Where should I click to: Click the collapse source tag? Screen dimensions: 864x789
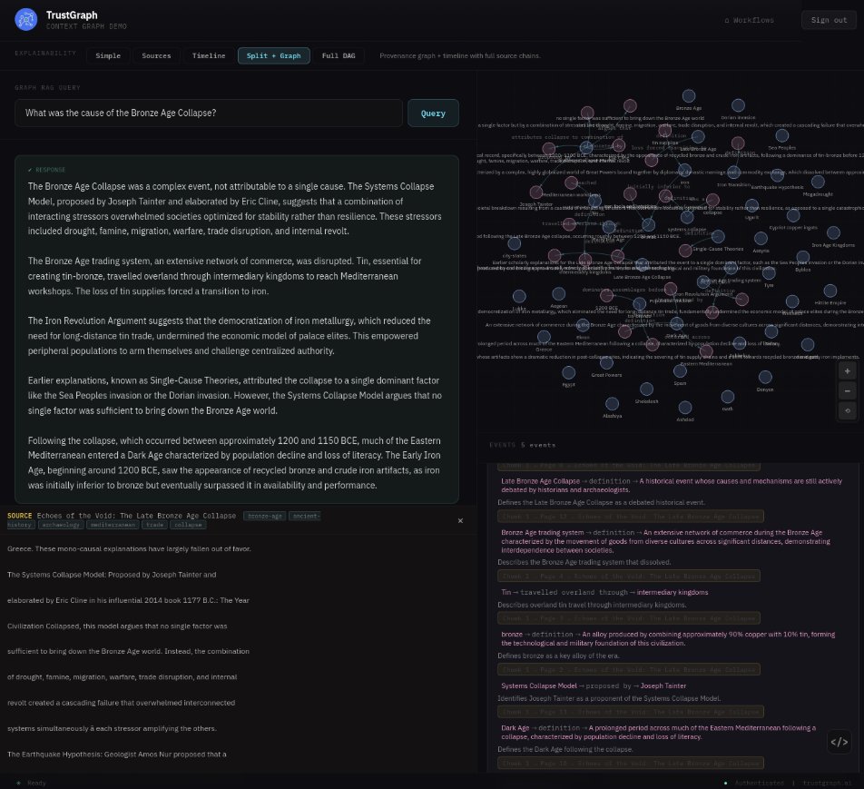[188, 525]
